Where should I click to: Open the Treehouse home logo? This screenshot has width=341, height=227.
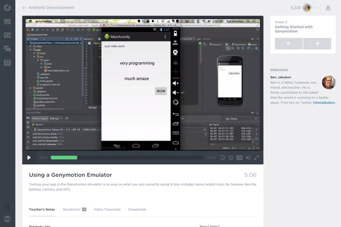[8, 8]
